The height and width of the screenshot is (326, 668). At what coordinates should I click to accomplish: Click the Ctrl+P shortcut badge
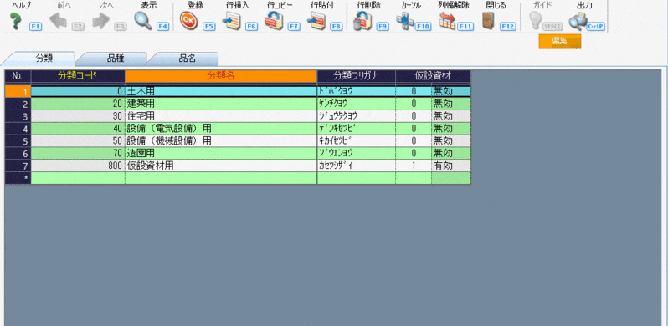point(595,27)
